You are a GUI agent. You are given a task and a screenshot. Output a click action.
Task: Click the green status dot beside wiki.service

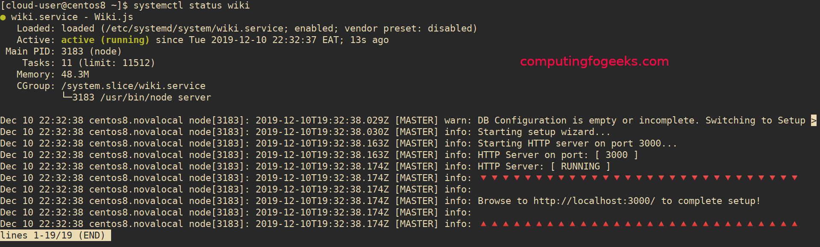point(3,17)
